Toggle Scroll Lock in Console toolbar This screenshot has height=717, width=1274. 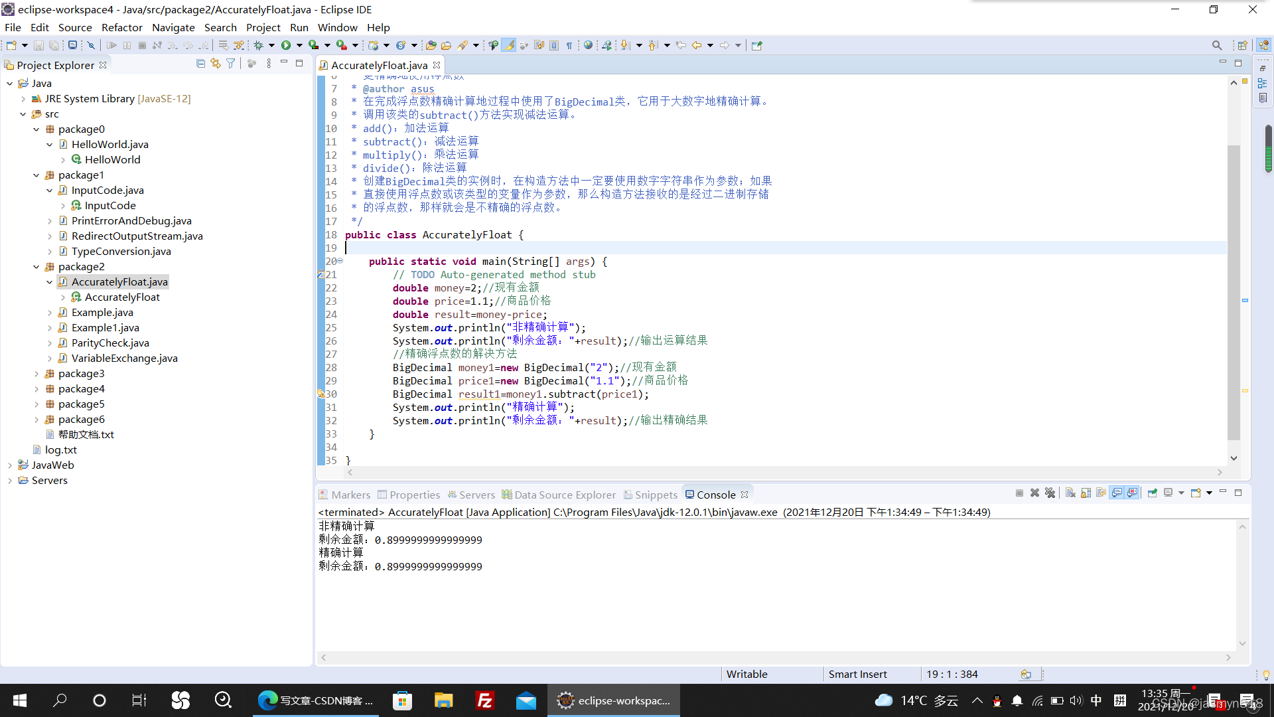[1086, 493]
